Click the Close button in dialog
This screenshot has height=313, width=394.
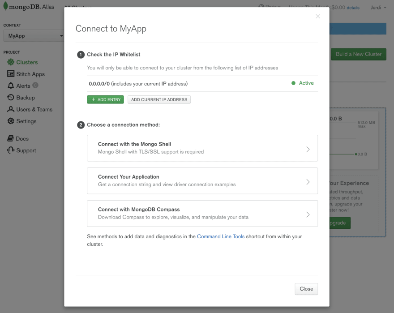pyautogui.click(x=306, y=289)
